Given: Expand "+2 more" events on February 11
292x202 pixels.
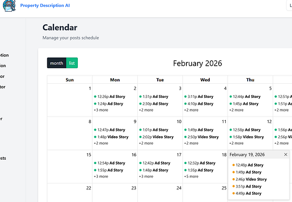Looking at the screenshot, I should click(191, 143).
